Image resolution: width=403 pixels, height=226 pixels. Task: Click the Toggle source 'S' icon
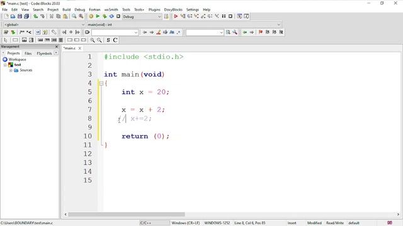click(108, 40)
